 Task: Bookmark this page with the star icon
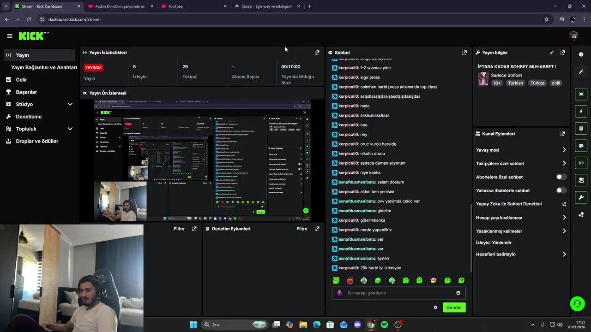pos(547,19)
